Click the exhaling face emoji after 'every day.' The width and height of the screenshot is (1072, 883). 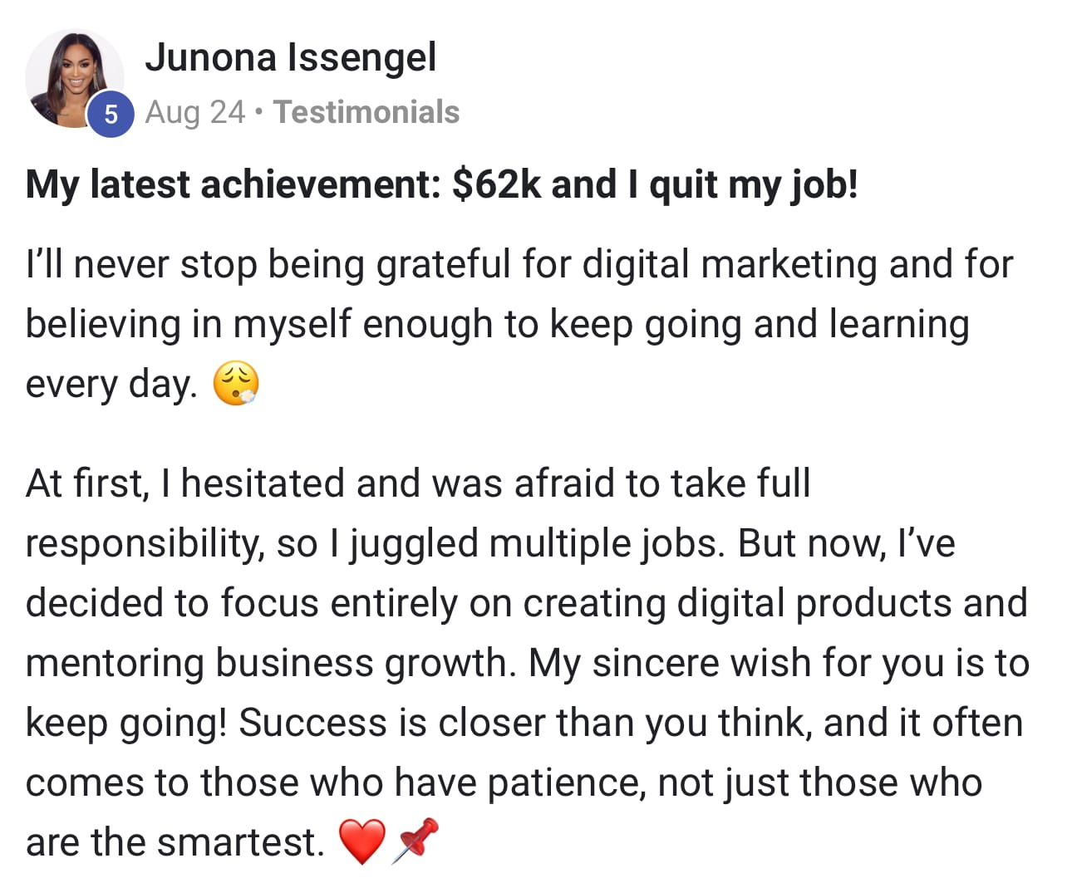click(x=237, y=385)
